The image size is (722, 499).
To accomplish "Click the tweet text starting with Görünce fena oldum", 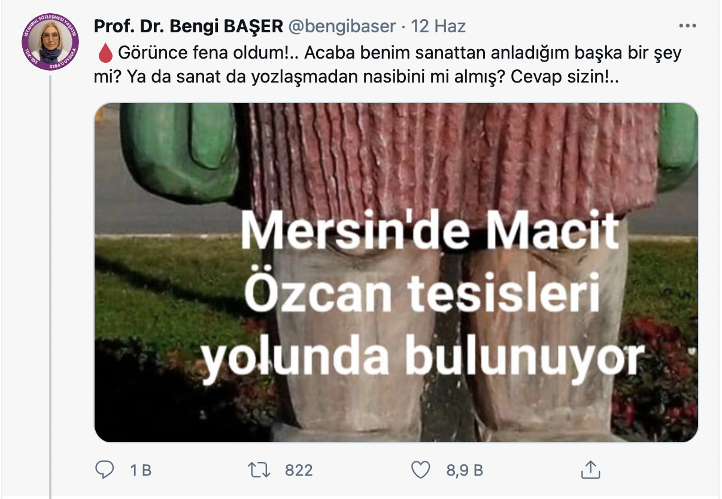I will 388,65.
